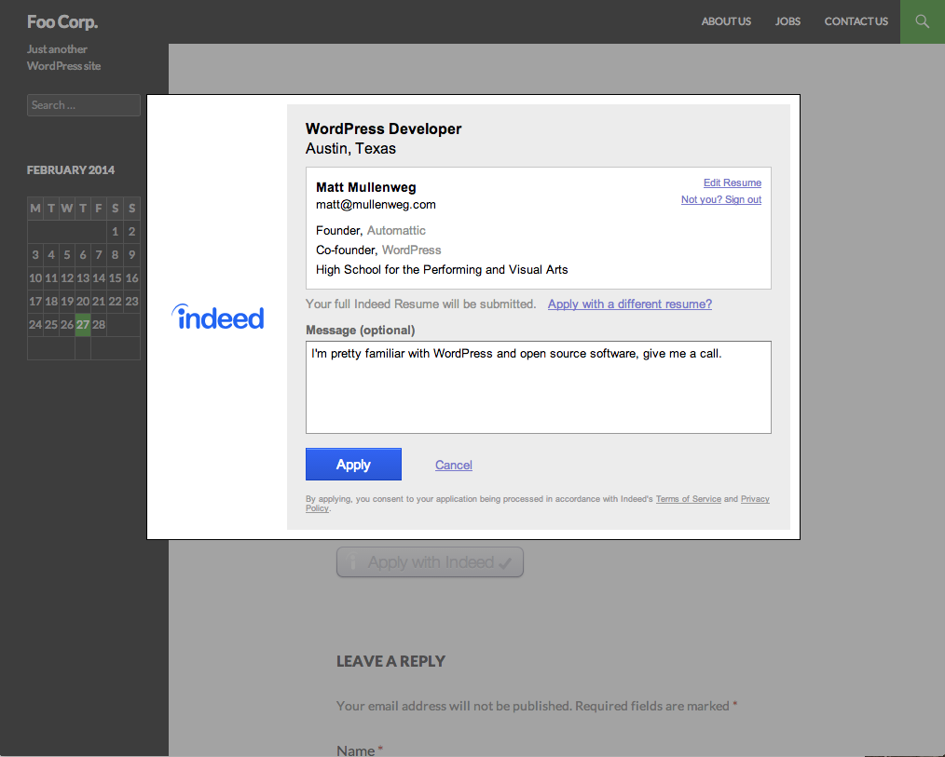Open the Edit Resume link

(x=733, y=182)
